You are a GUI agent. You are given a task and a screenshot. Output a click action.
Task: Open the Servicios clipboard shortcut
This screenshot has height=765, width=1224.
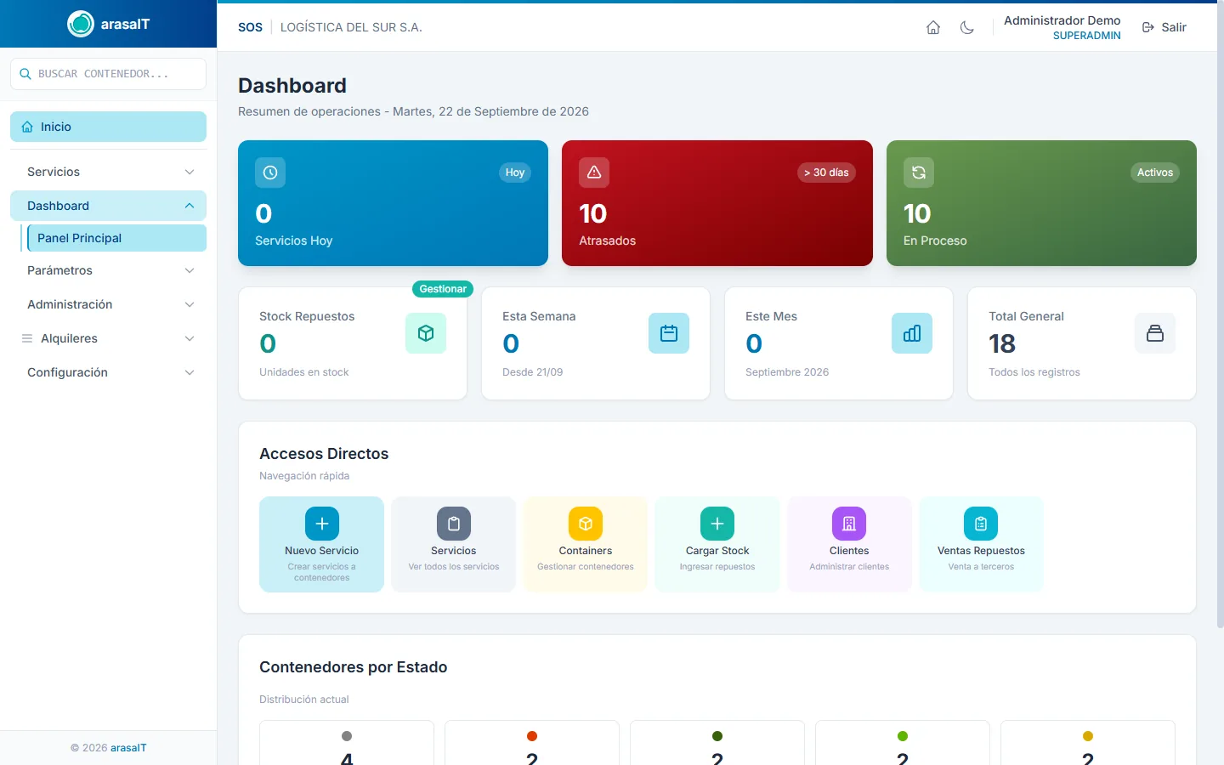pyautogui.click(x=453, y=544)
